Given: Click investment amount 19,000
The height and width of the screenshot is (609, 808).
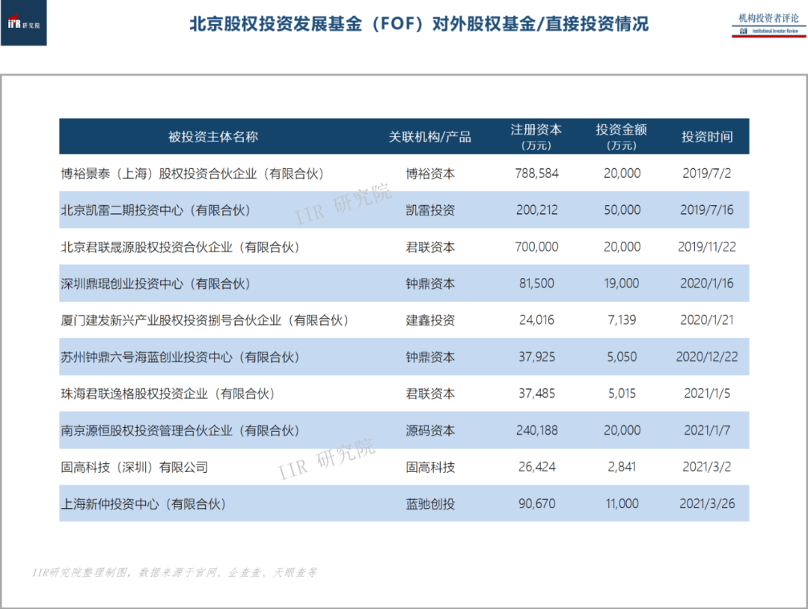Looking at the screenshot, I should [x=622, y=284].
